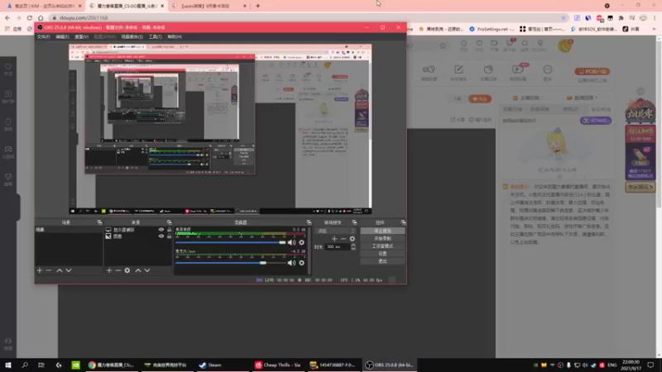
Task: Add a new scene with plus icon
Action: 40,270
